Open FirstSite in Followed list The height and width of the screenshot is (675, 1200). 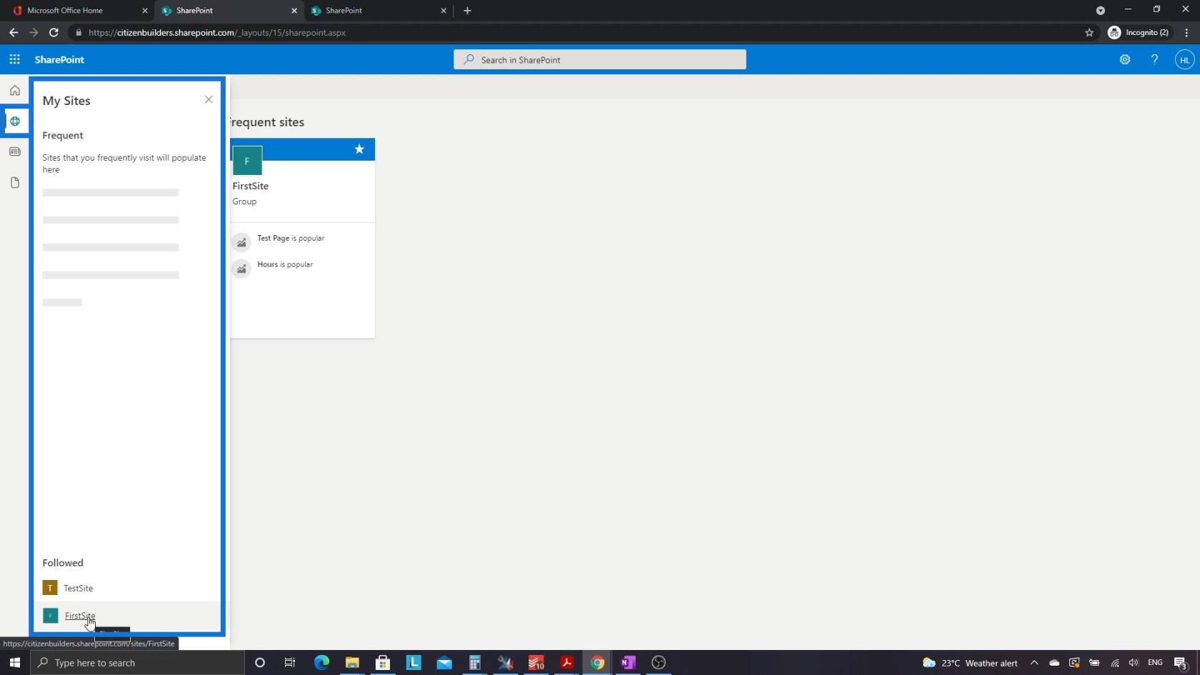point(80,616)
